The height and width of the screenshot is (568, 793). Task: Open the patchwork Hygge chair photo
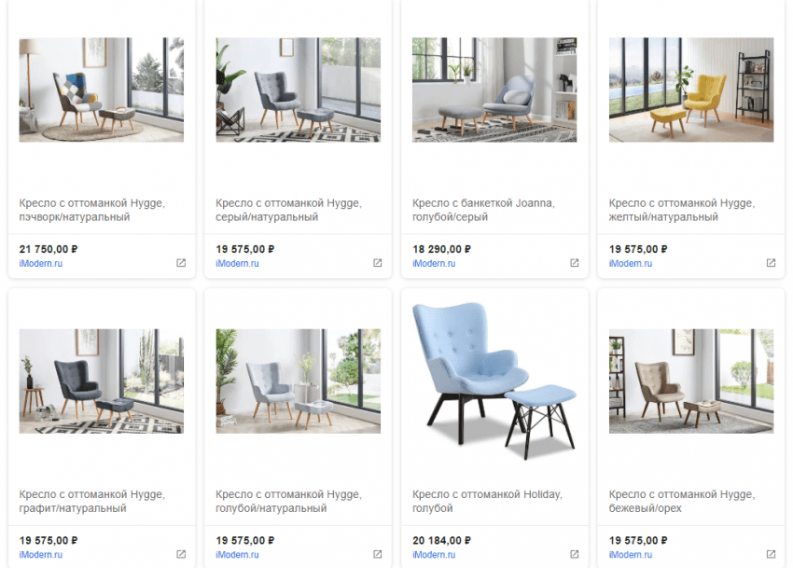pyautogui.click(x=102, y=90)
